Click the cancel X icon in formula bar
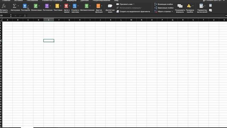 16,16
